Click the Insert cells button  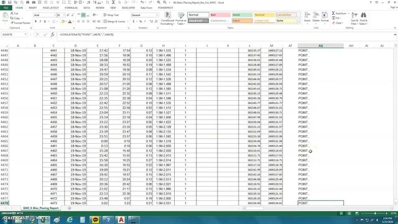(x=307, y=17)
